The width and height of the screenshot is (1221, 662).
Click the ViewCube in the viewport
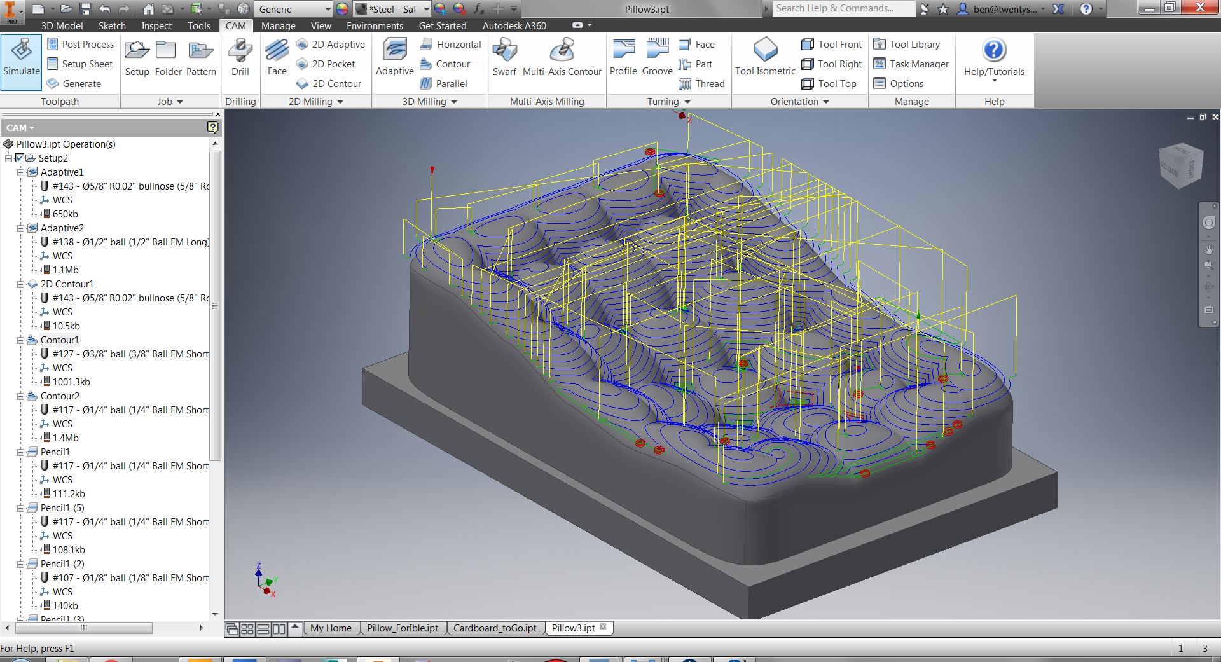coord(1181,167)
